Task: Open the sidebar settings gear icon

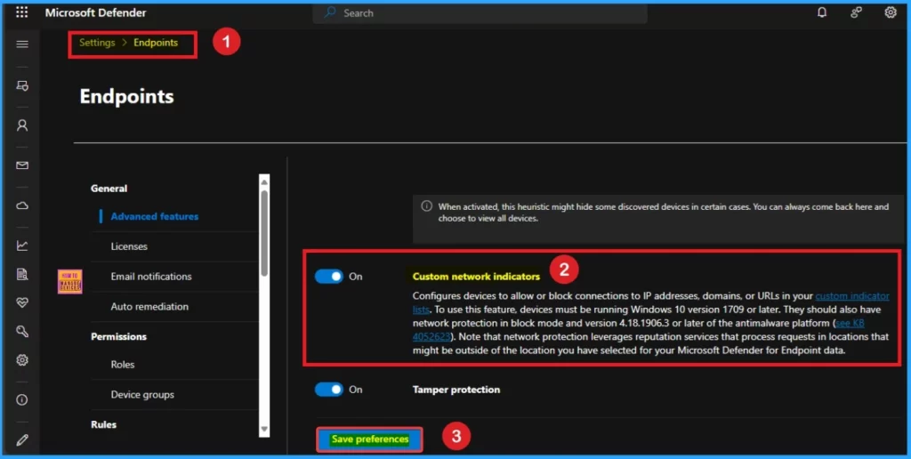Action: coord(22,360)
